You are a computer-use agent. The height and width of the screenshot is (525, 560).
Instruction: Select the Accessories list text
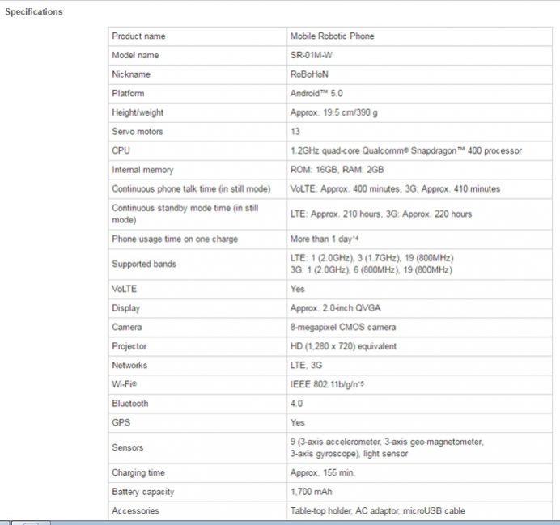[377, 511]
